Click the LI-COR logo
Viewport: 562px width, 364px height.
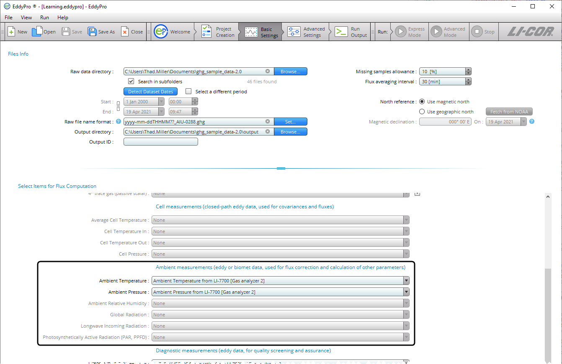[x=530, y=32]
